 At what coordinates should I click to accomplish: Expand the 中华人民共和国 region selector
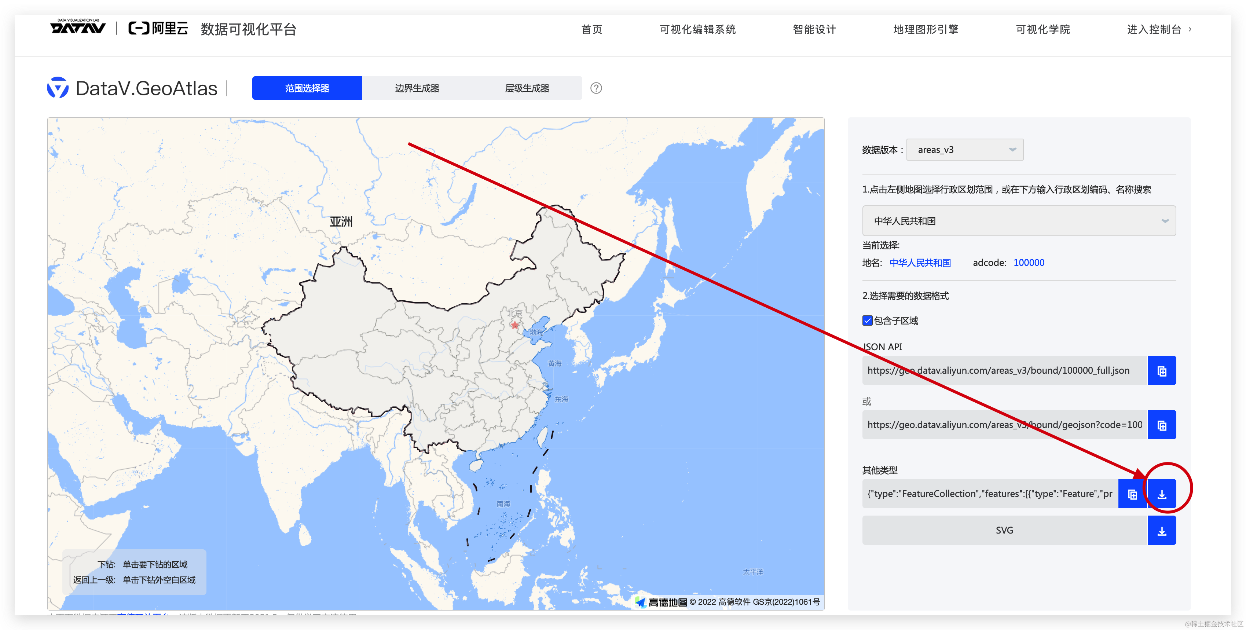point(1019,221)
